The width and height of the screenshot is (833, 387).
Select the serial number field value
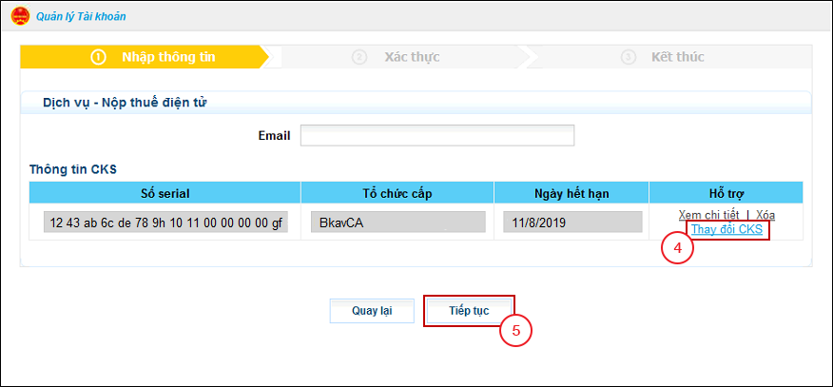coord(165,223)
